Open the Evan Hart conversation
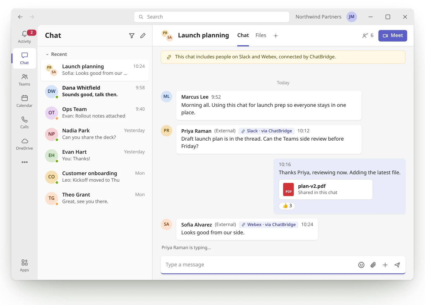The width and height of the screenshot is (425, 305). pyautogui.click(x=95, y=155)
